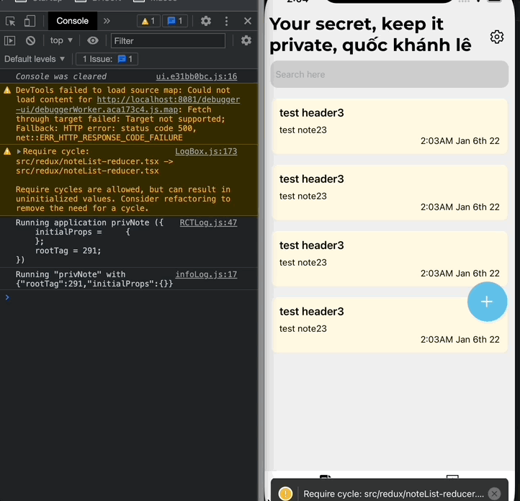Open ui.e31bb0bc.js:16 source link
Viewport: 520px width, 501px height.
(x=197, y=76)
